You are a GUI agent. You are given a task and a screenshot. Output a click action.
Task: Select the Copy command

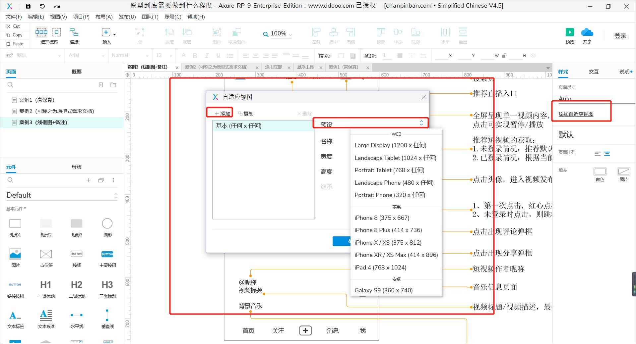pyautogui.click(x=15, y=35)
